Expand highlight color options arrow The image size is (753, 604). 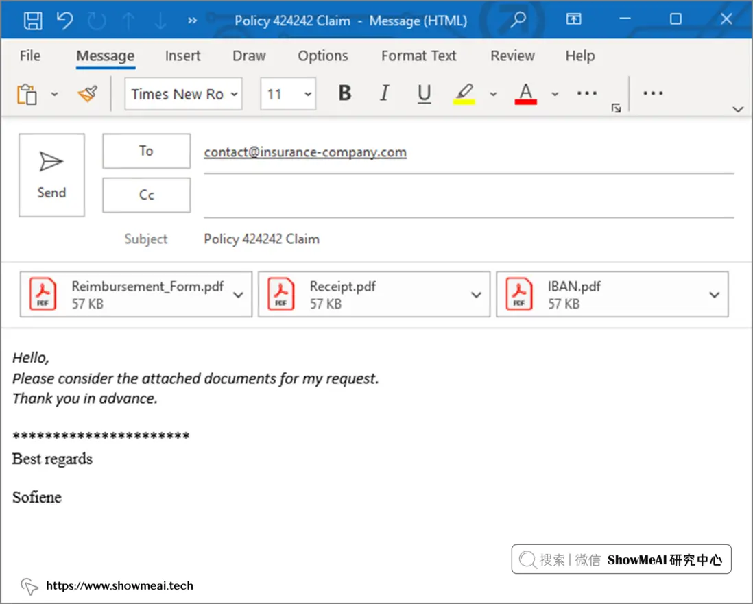click(x=493, y=94)
